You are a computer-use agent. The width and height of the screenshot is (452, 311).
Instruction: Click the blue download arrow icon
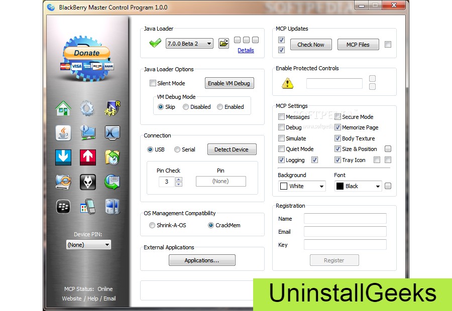(63, 157)
